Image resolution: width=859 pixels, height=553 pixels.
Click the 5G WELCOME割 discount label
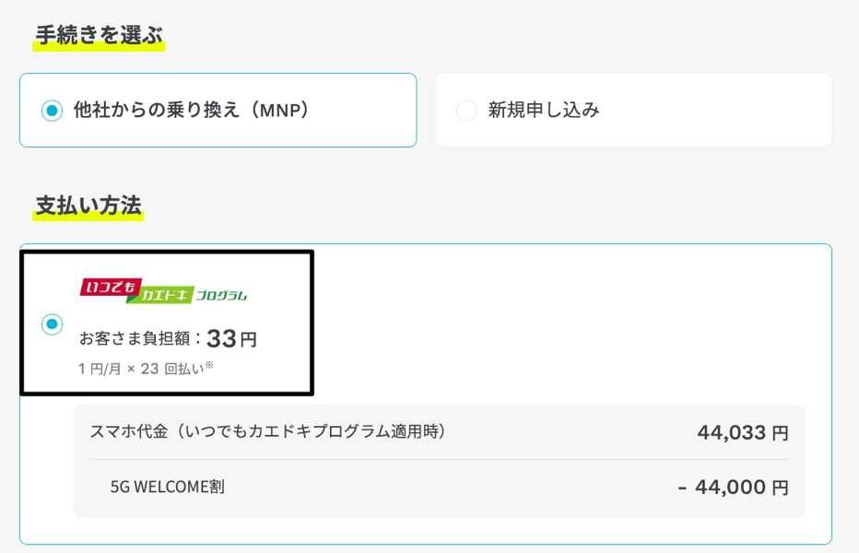pyautogui.click(x=167, y=486)
